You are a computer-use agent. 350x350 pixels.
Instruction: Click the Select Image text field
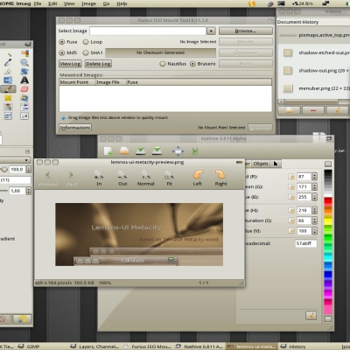[148, 31]
